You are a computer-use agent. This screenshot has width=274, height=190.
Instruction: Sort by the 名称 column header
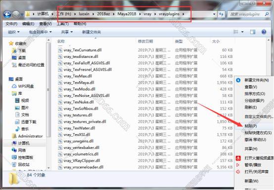61,42
